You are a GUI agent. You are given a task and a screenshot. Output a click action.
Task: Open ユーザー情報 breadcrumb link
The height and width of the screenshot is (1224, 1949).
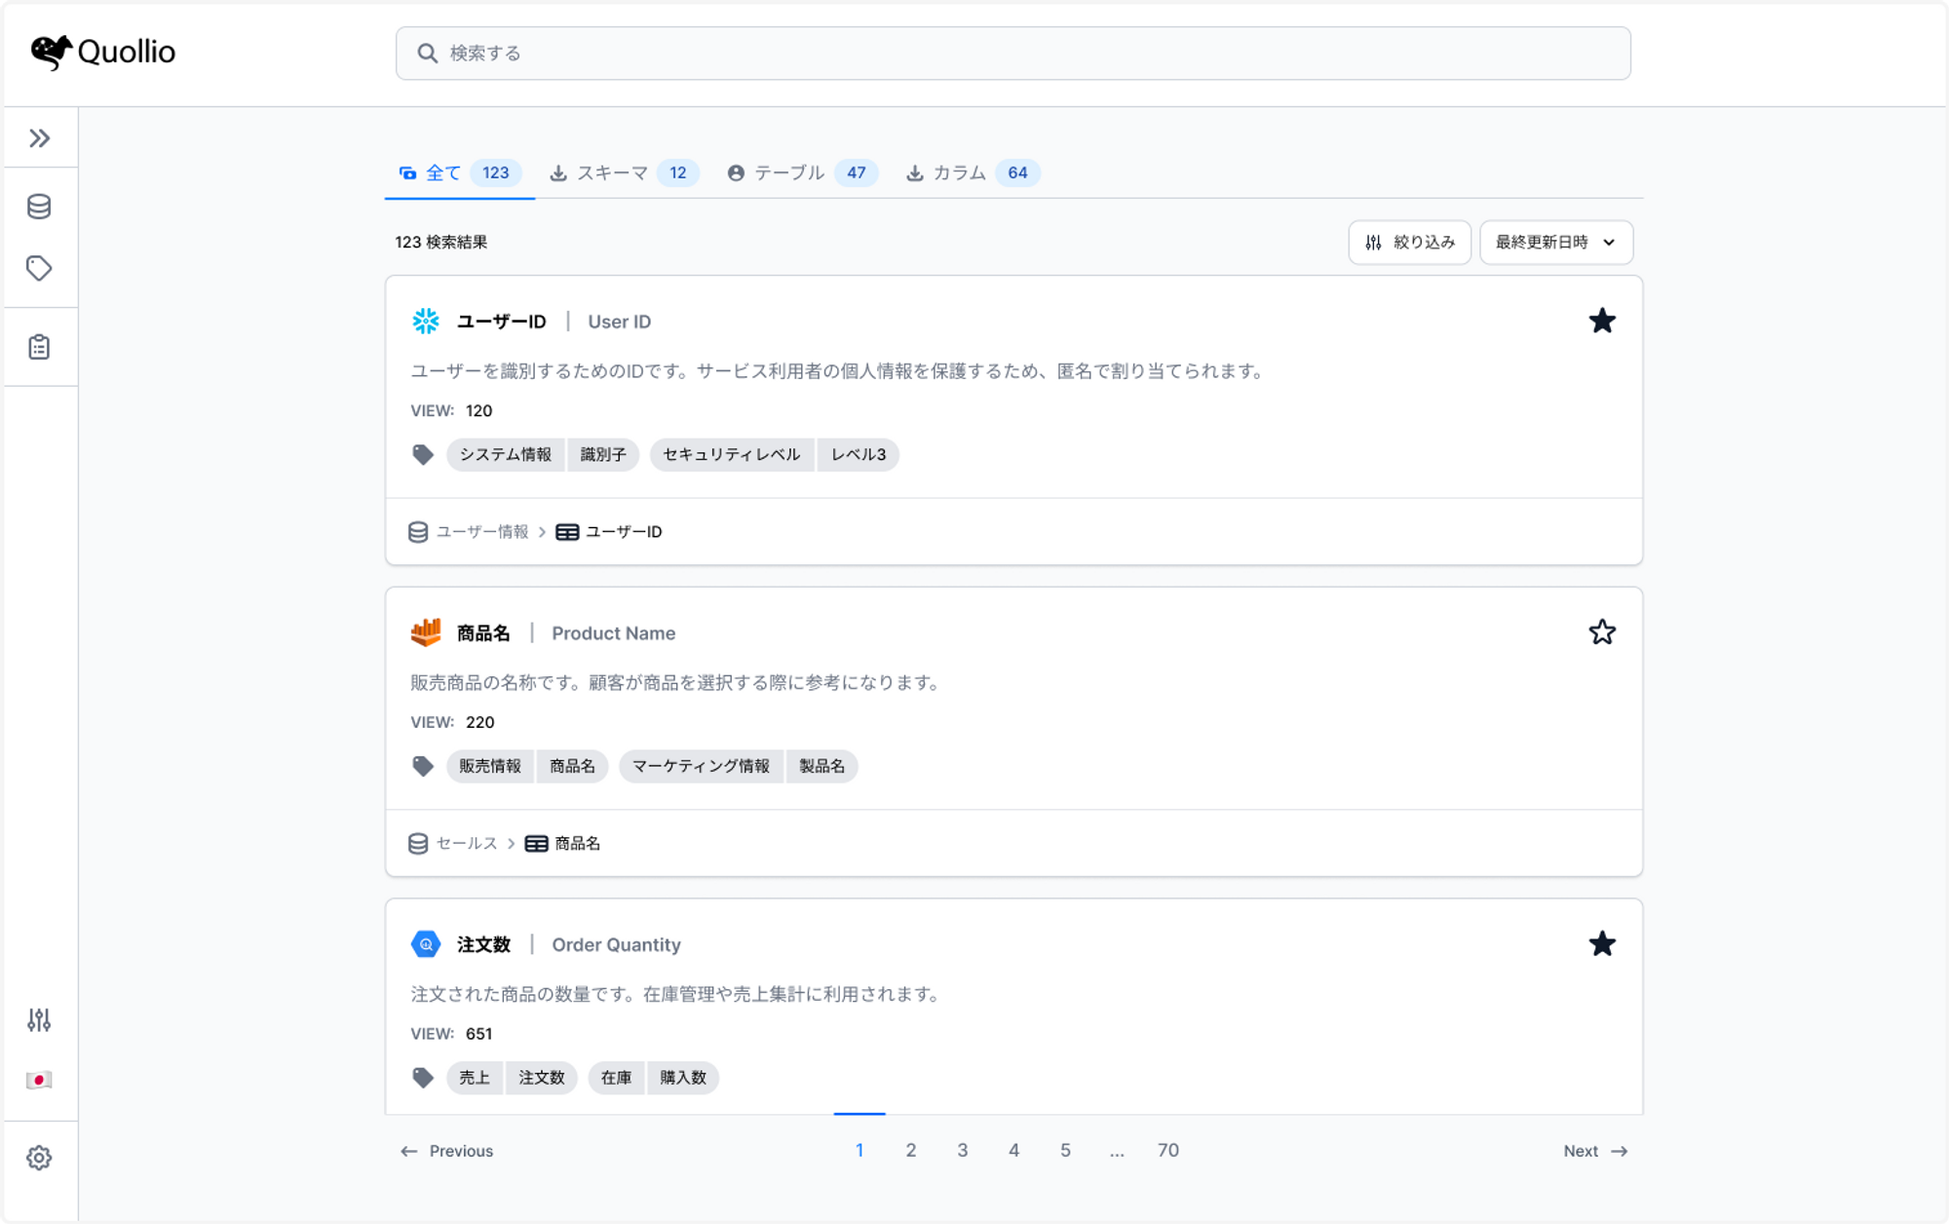481,531
